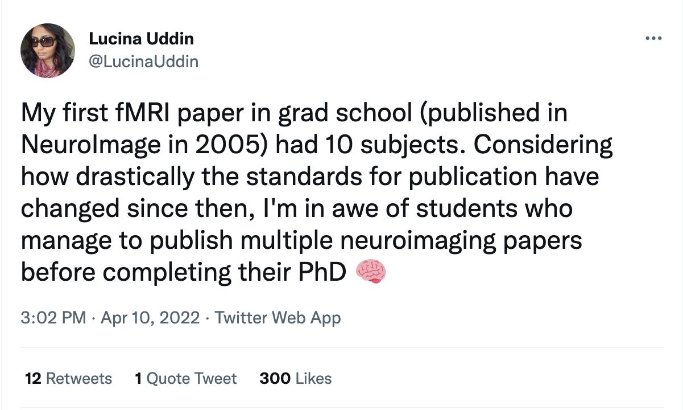The height and width of the screenshot is (410, 683).
Task: Open Lucina Uddin's profile picture
Action: 48,50
